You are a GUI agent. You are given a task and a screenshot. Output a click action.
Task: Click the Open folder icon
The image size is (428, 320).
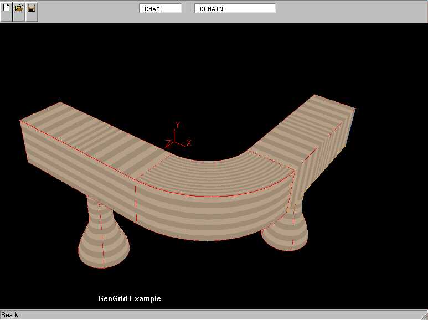(x=19, y=8)
